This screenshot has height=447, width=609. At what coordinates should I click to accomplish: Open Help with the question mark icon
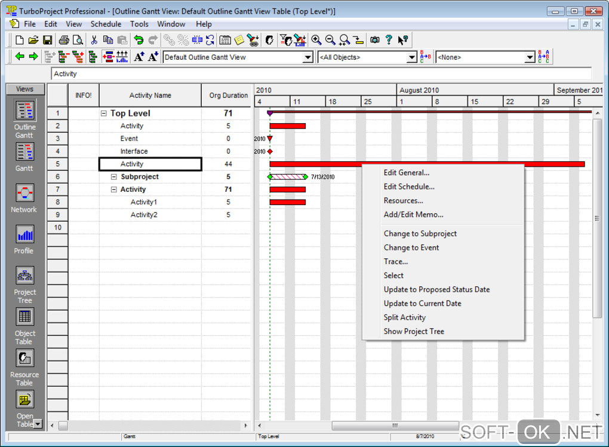[389, 39]
